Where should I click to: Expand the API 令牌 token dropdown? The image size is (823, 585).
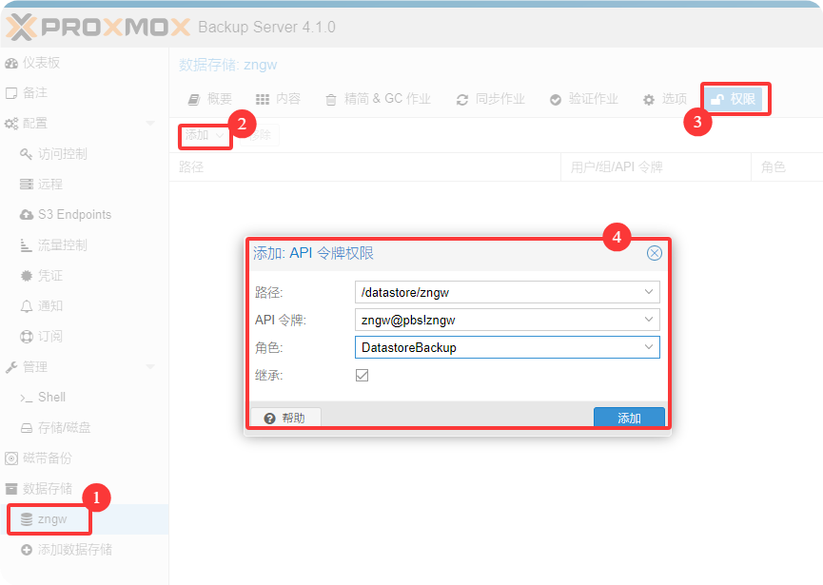click(x=649, y=320)
